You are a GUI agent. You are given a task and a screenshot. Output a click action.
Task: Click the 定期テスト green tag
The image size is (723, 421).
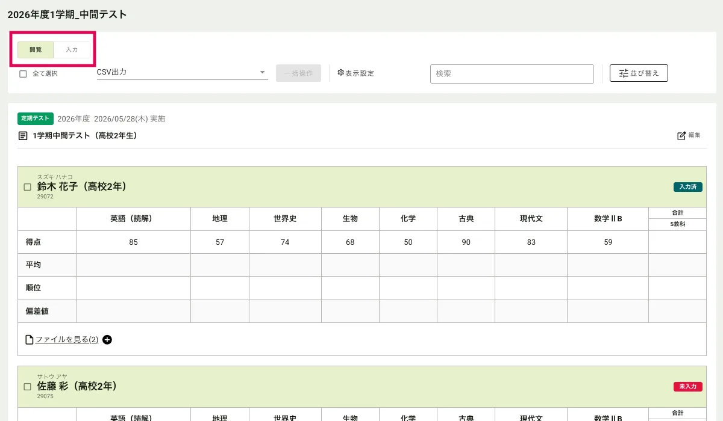[x=36, y=118]
